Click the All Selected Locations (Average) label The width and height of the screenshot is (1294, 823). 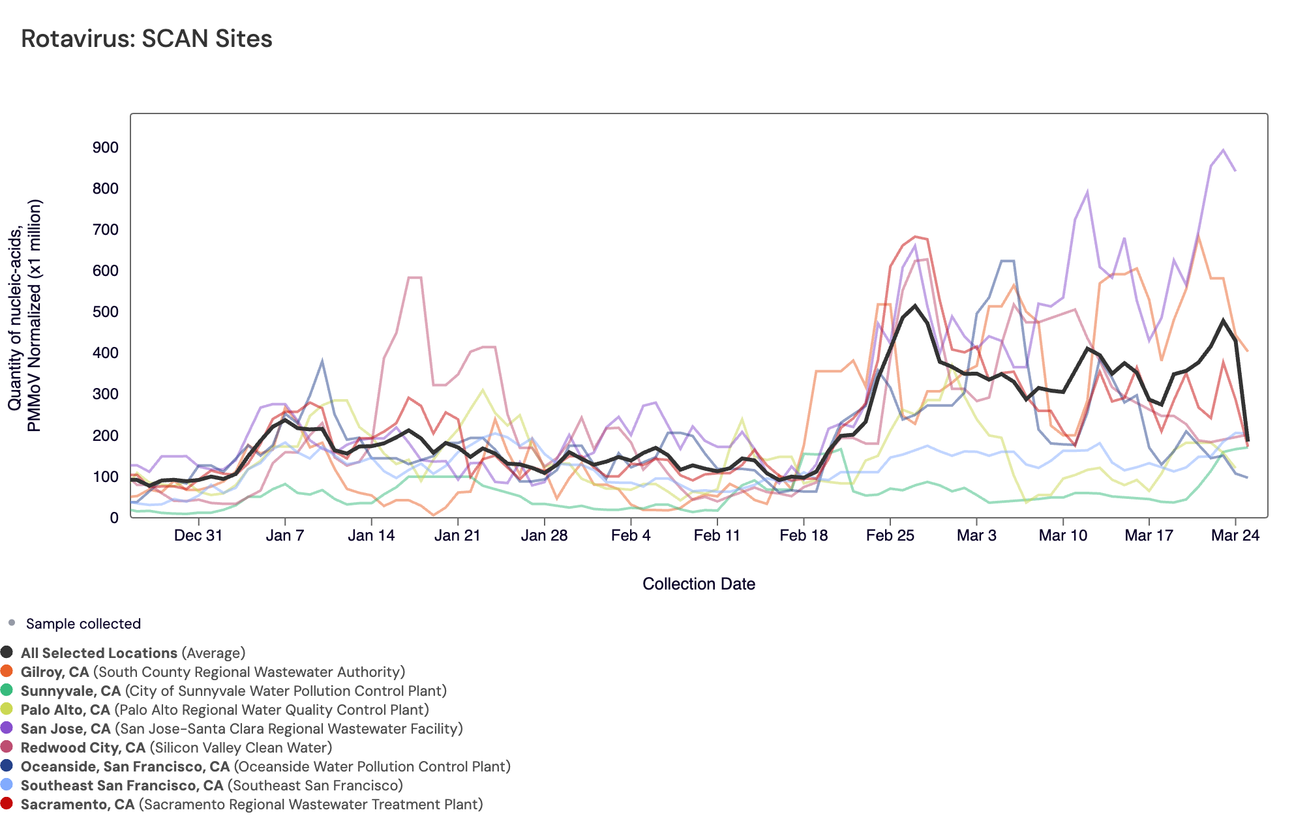[x=133, y=653]
